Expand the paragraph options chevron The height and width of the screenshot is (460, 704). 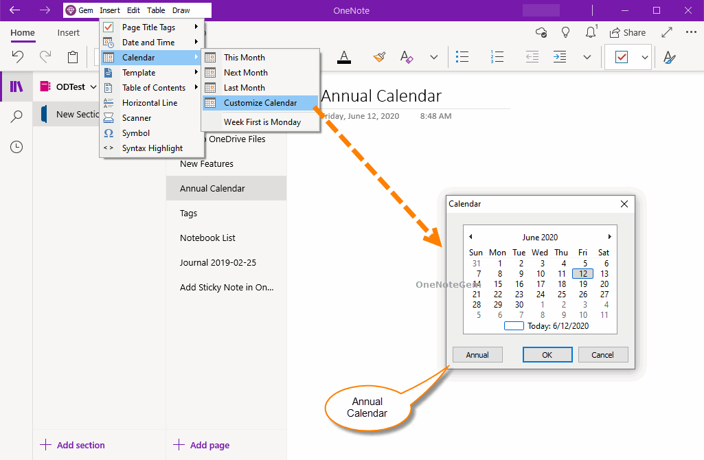(587, 57)
